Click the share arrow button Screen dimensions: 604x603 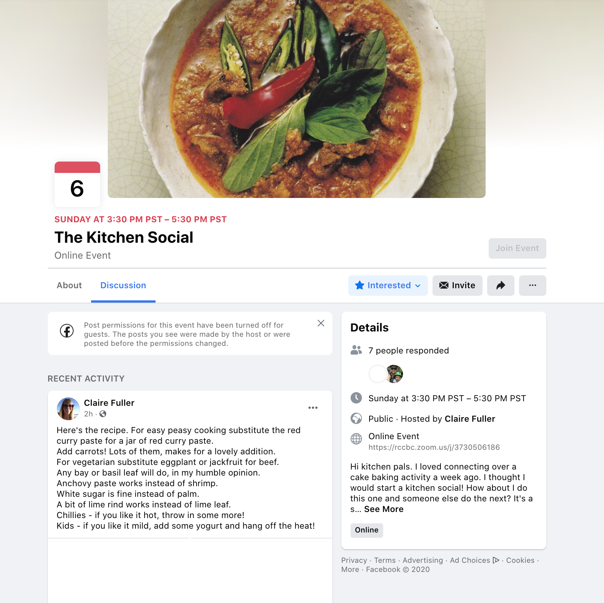point(500,285)
